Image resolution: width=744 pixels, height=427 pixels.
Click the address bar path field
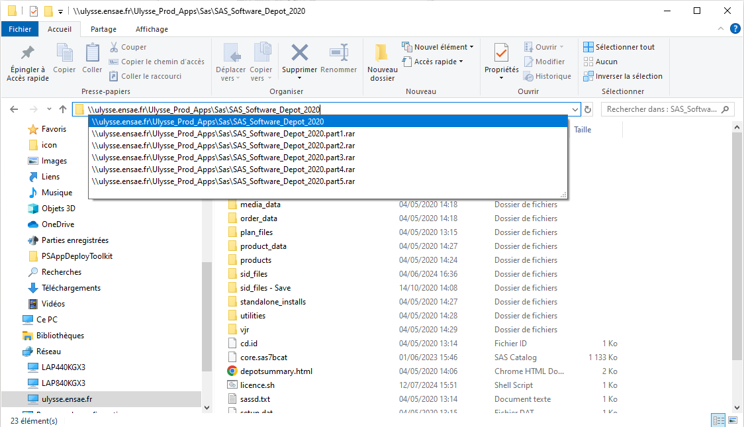(x=328, y=110)
